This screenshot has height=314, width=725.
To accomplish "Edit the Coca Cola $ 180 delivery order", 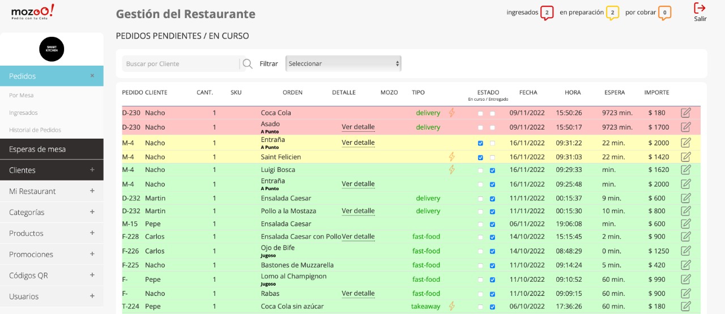I will coord(686,113).
